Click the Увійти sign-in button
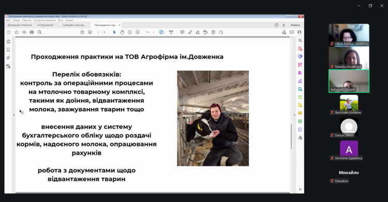The width and height of the screenshot is (388, 202). (x=295, y=25)
